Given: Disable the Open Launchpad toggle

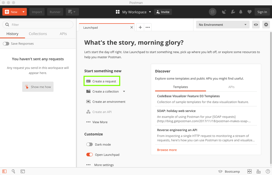Looking at the screenshot, I should point(89,155).
